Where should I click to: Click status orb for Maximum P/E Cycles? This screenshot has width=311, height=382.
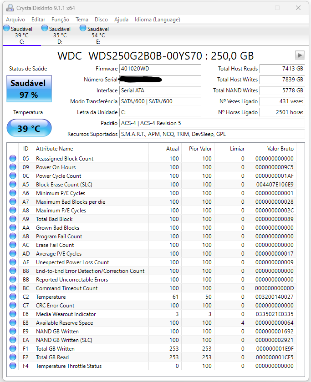(x=13, y=210)
